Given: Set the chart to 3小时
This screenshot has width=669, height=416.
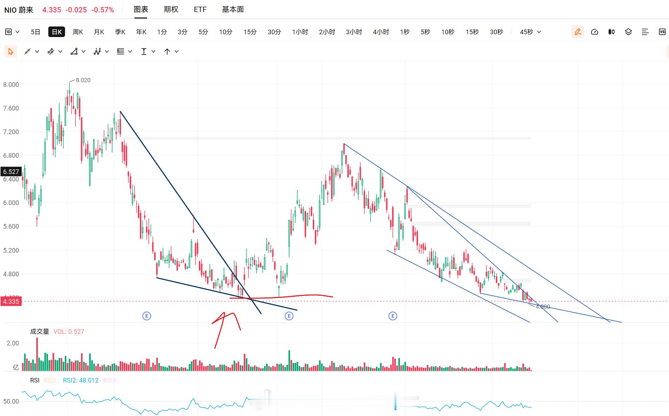Looking at the screenshot, I should 354,32.
